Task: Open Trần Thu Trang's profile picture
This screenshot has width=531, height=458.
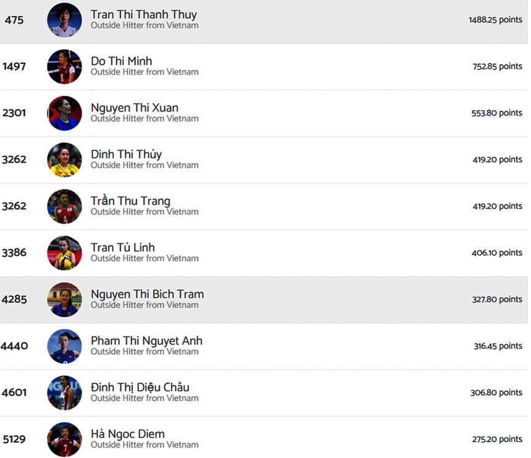Action: tap(64, 207)
